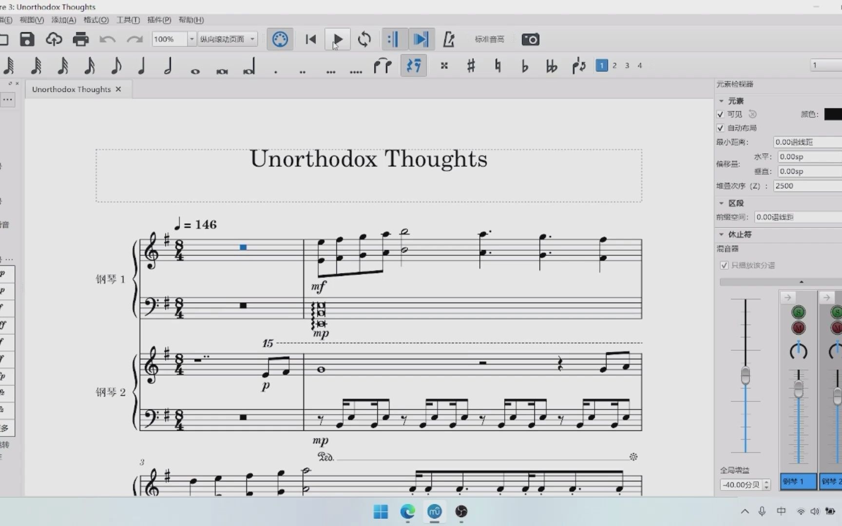
Task: Toggle the 自动布局 checkbox
Action: (721, 128)
